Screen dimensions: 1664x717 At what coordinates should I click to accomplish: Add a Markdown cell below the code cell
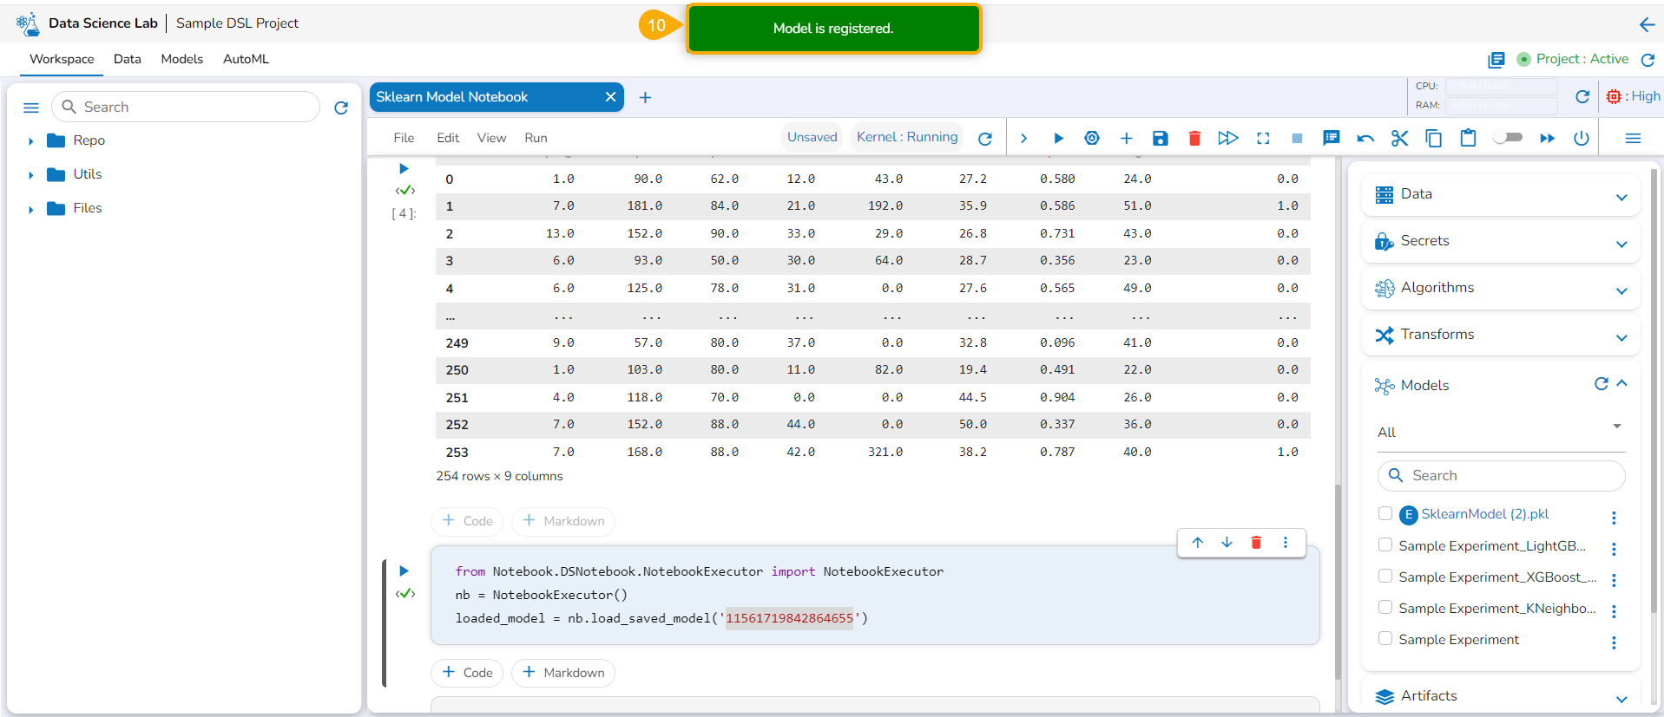pos(563,673)
